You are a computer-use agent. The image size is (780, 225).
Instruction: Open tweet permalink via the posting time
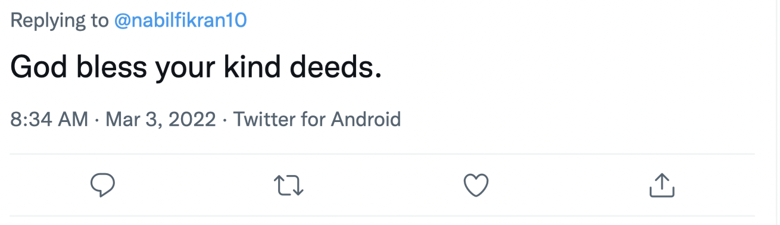pyautogui.click(x=49, y=120)
